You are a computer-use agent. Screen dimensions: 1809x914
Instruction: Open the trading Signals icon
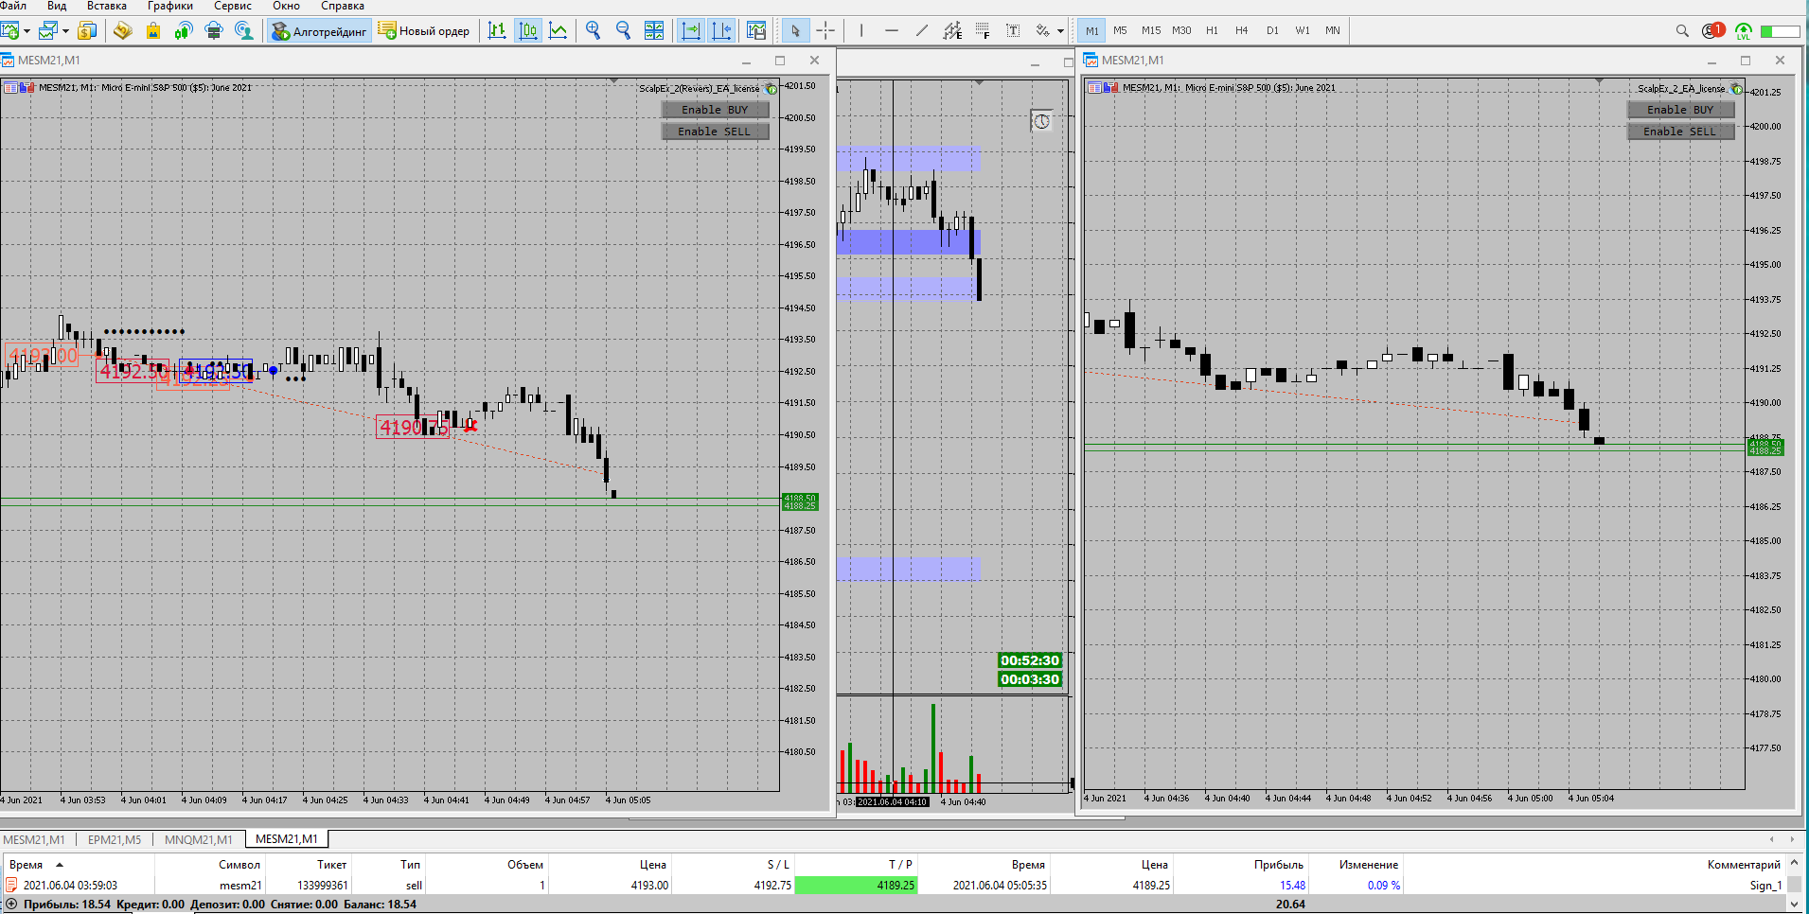coord(184,31)
